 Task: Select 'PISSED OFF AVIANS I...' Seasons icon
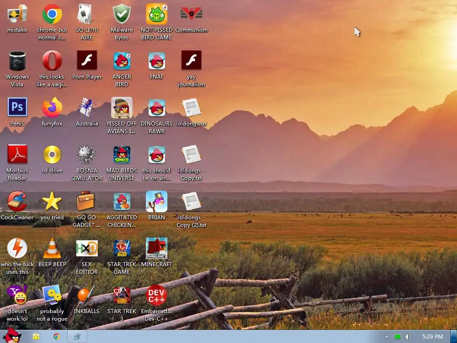click(121, 108)
